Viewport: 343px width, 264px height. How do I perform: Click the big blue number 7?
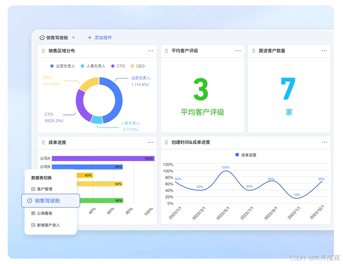pyautogui.click(x=288, y=88)
